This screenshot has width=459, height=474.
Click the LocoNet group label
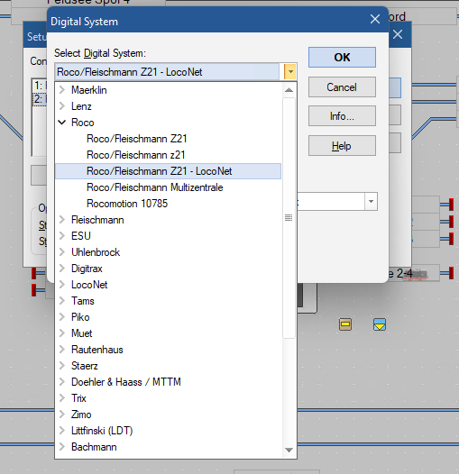(89, 285)
